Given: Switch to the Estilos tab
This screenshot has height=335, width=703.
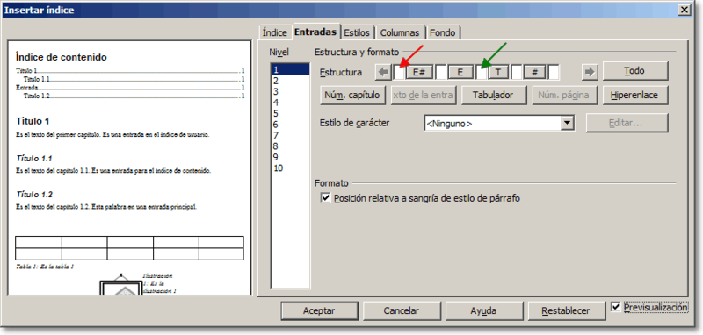Looking at the screenshot, I should (x=357, y=32).
